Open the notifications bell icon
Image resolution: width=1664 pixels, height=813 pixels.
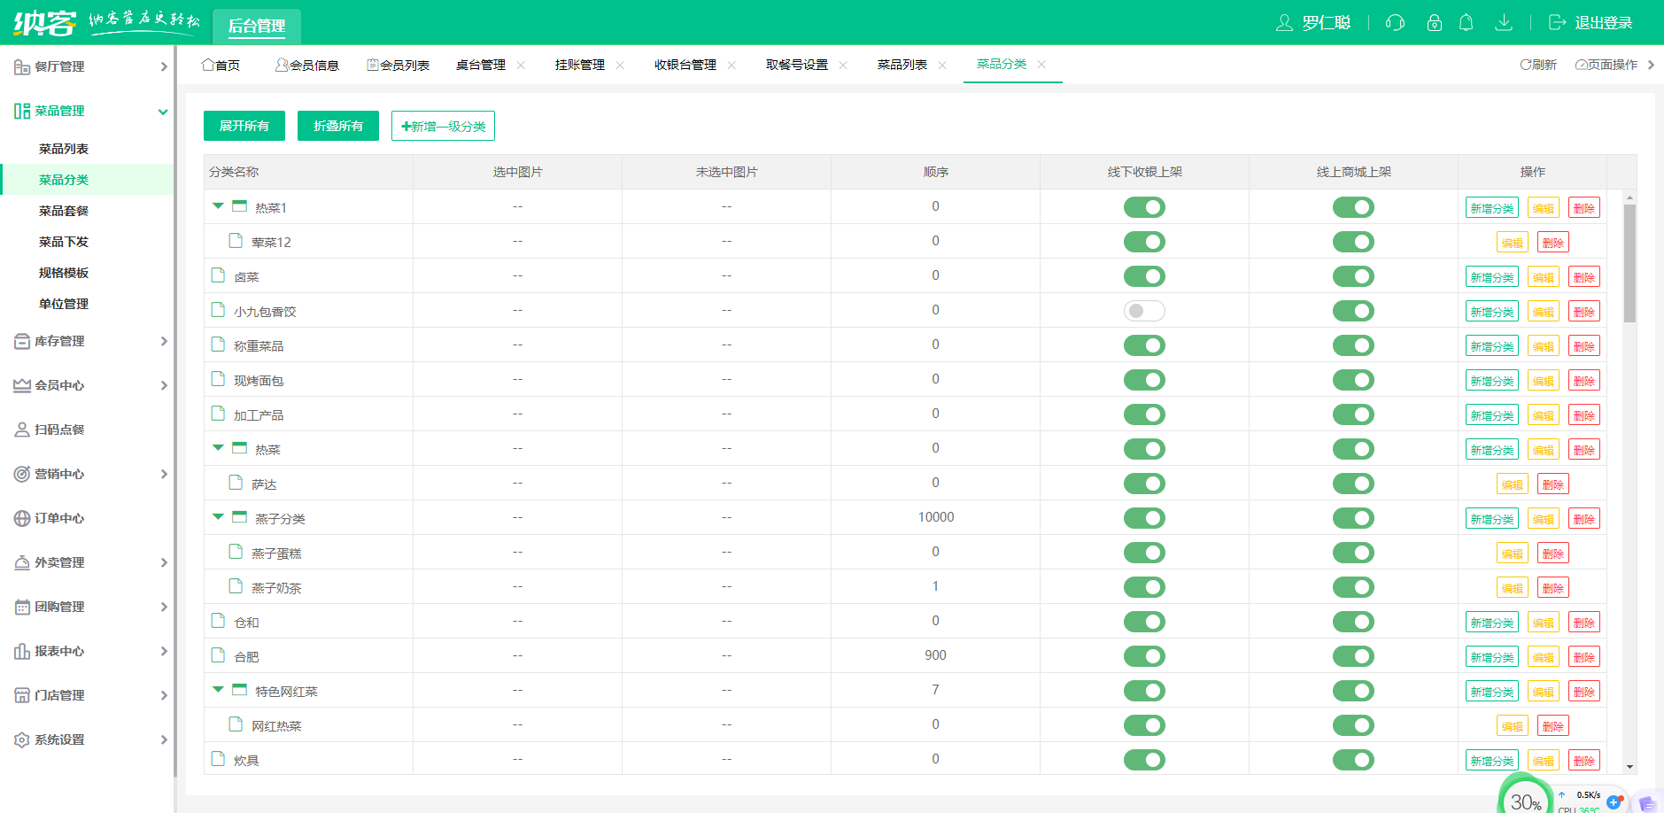1467,23
